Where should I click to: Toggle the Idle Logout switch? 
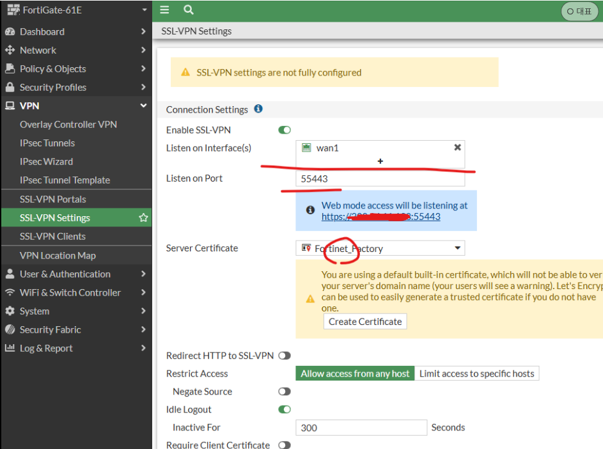tap(285, 409)
